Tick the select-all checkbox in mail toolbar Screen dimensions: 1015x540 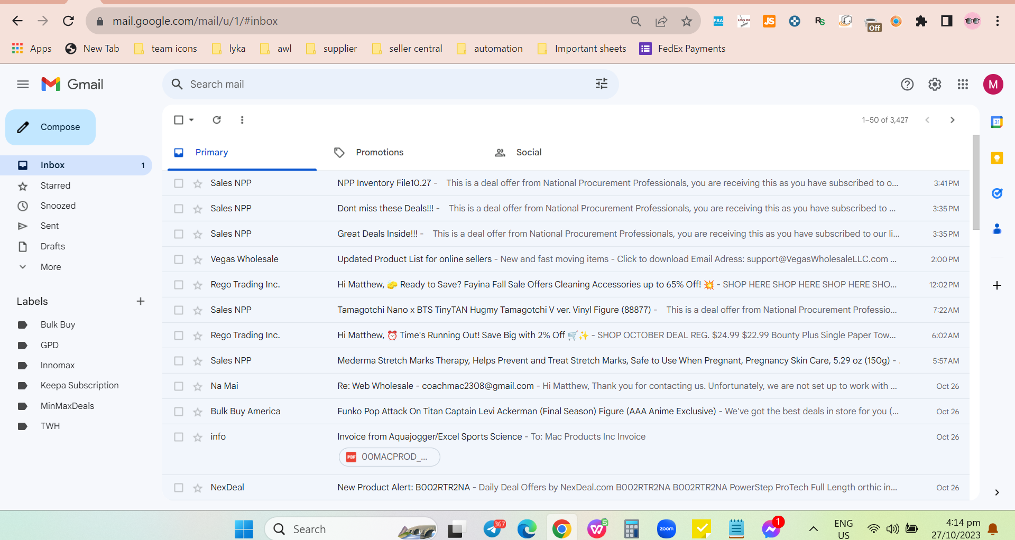pos(179,120)
